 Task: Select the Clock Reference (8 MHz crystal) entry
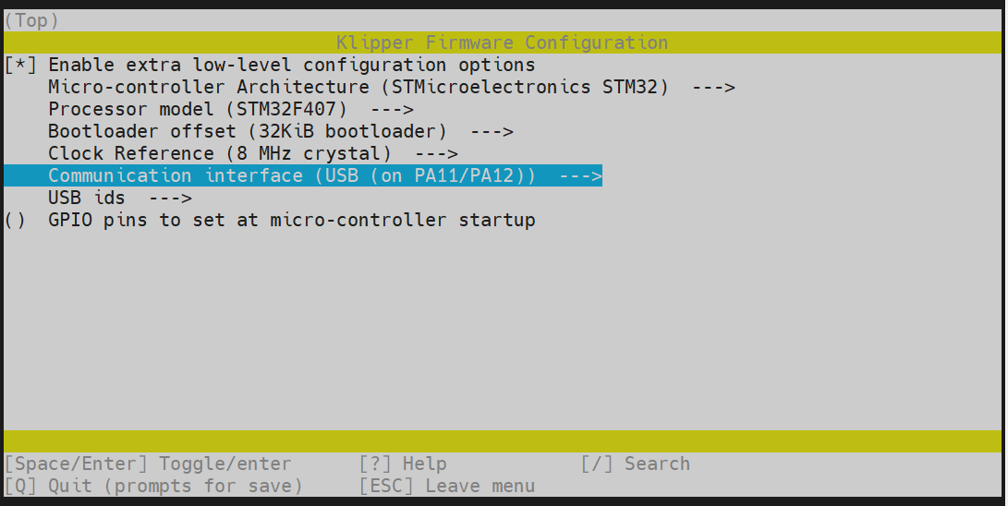(x=219, y=154)
